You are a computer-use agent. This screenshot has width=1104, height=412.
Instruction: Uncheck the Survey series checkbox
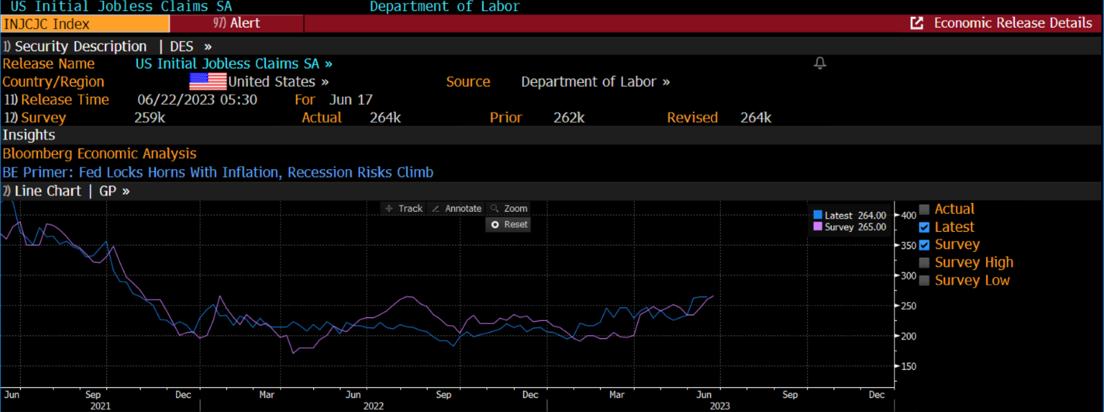pos(925,244)
